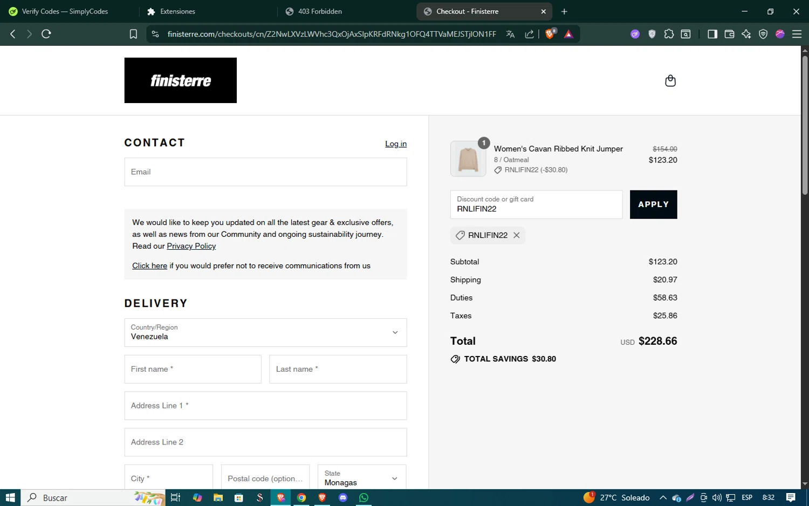Reload the checkout page
The image size is (809, 506).
(x=46, y=34)
